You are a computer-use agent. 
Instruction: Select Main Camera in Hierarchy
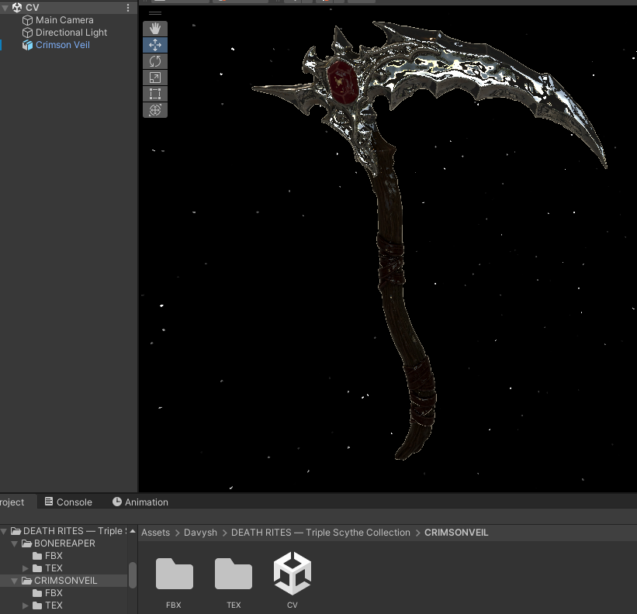click(x=64, y=20)
